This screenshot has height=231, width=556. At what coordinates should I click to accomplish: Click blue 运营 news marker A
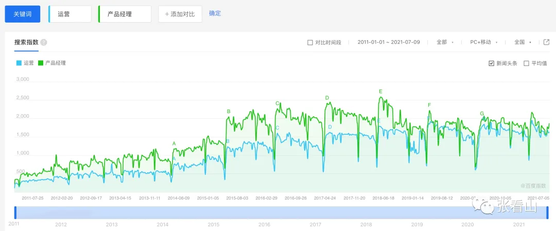coord(174,159)
